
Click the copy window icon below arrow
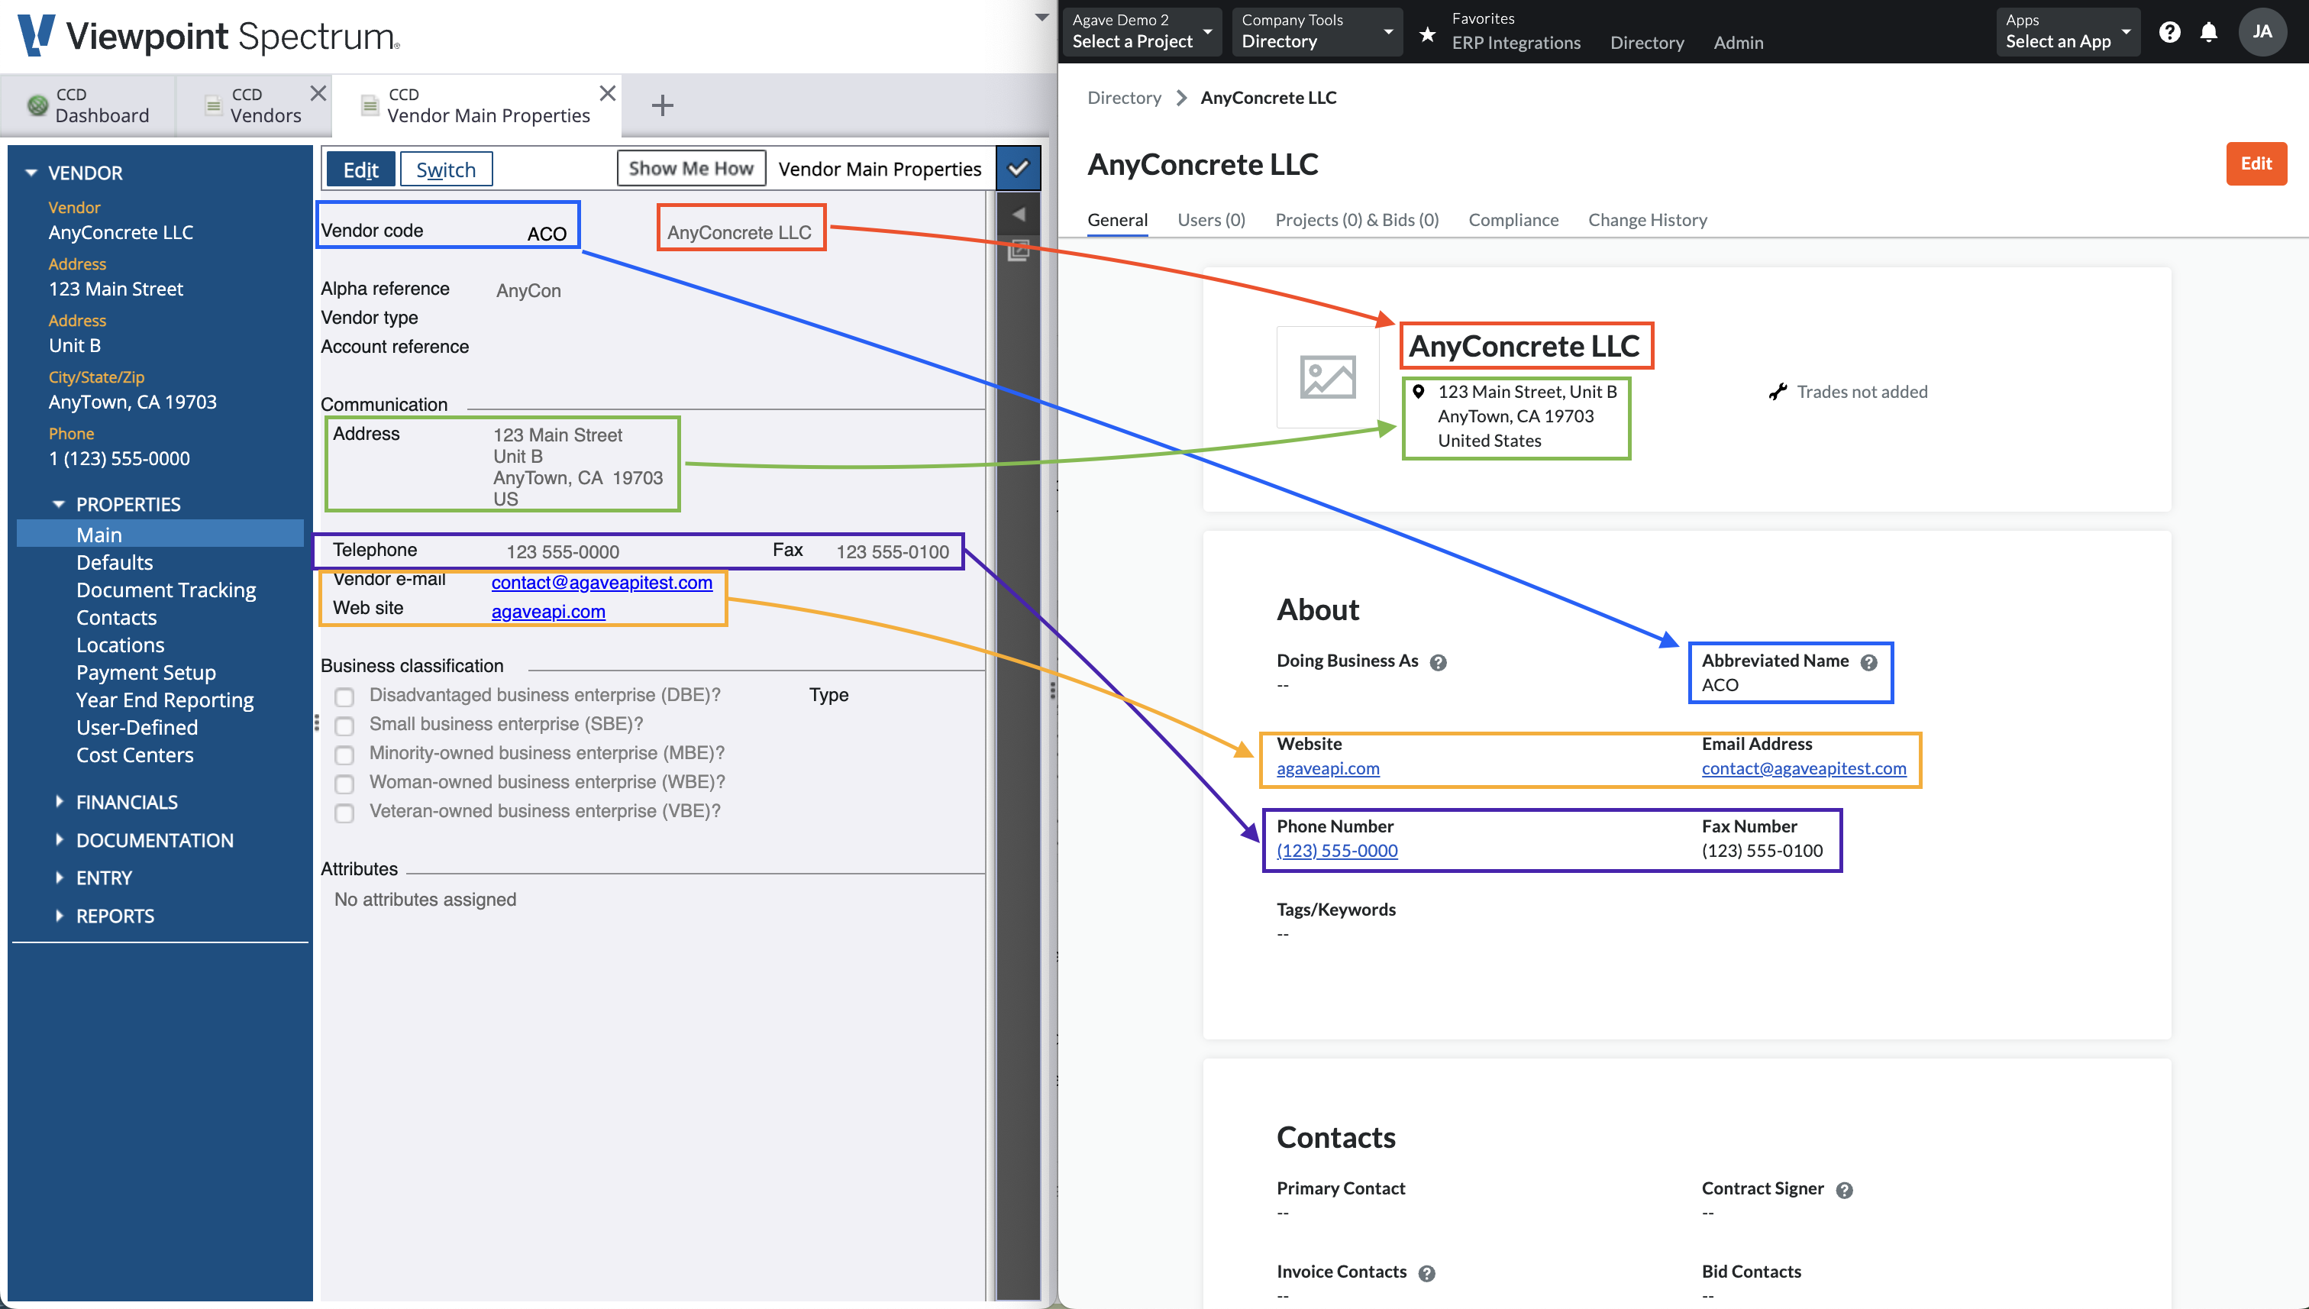[x=1019, y=250]
